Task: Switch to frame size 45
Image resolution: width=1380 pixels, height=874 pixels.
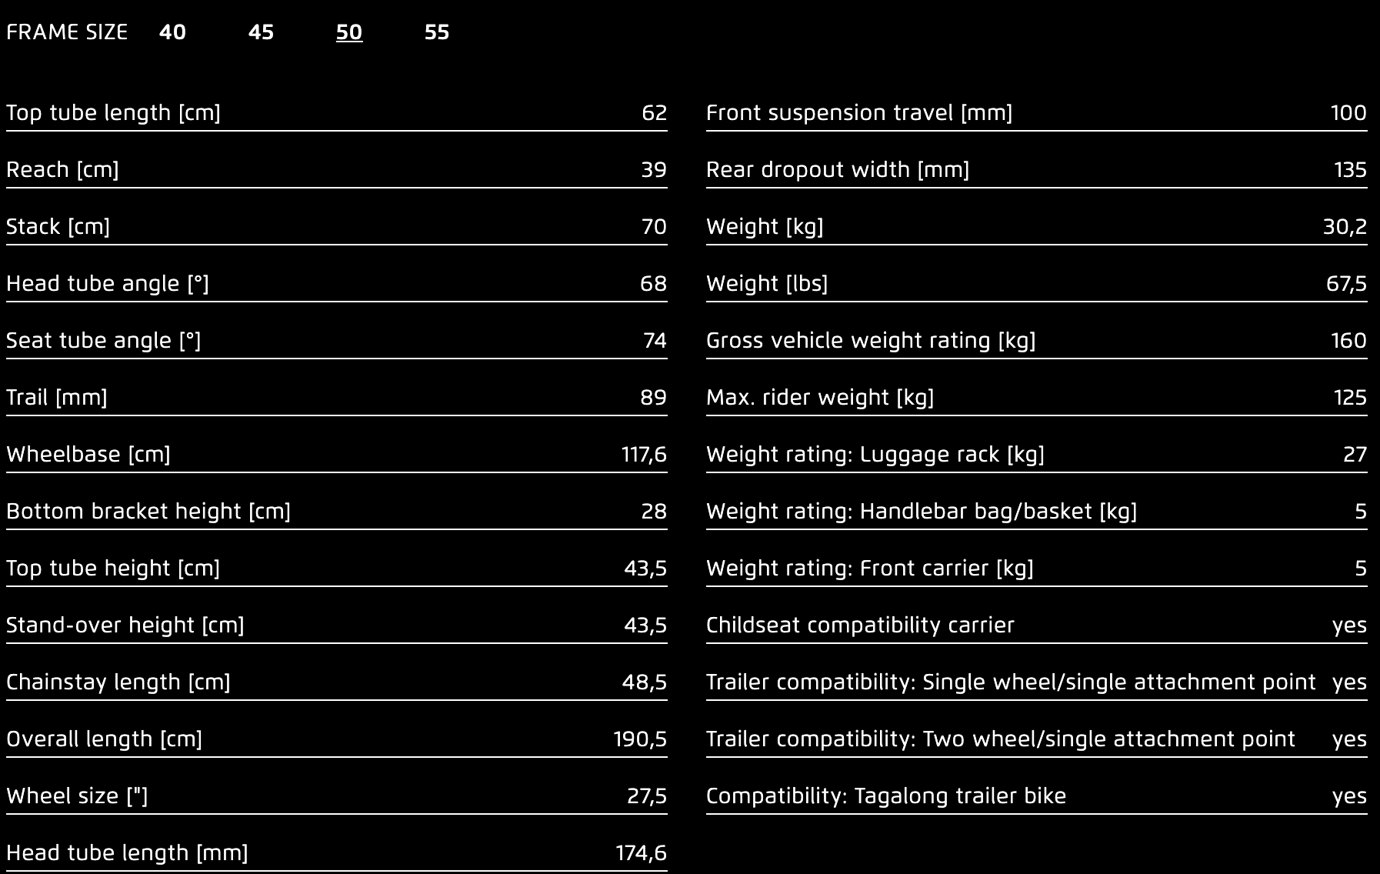Action: click(261, 32)
